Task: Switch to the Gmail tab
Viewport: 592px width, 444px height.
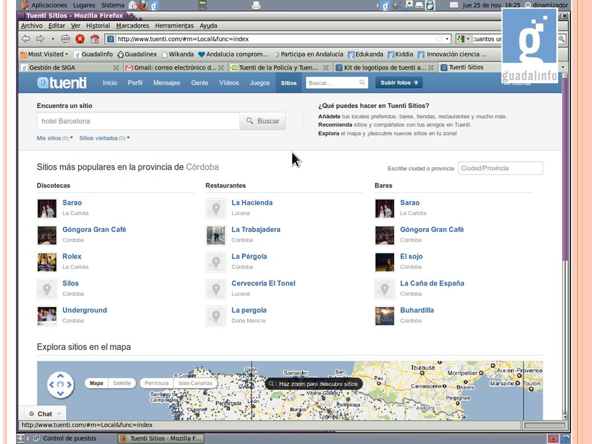Action: 175,68
